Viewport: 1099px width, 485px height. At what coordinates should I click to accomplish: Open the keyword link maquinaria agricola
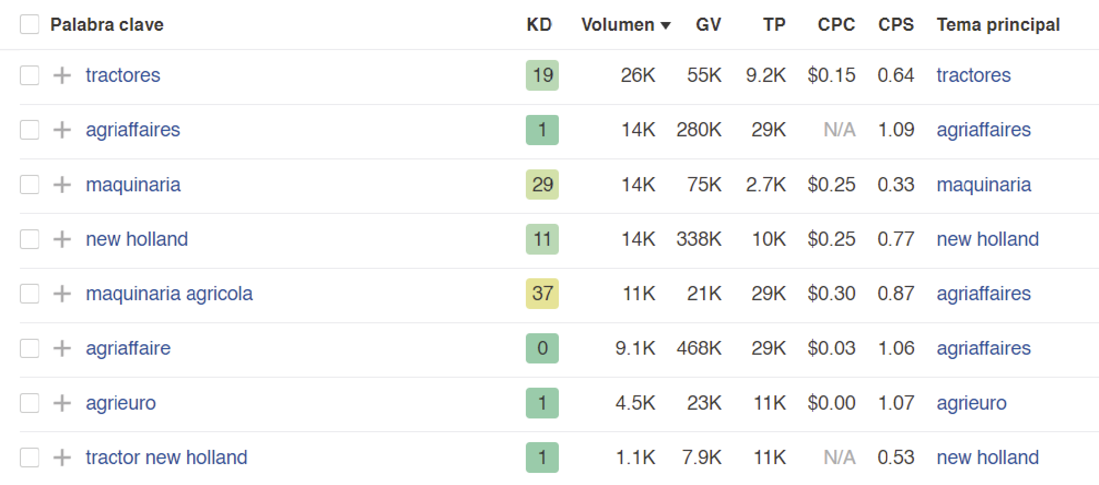[x=169, y=294]
